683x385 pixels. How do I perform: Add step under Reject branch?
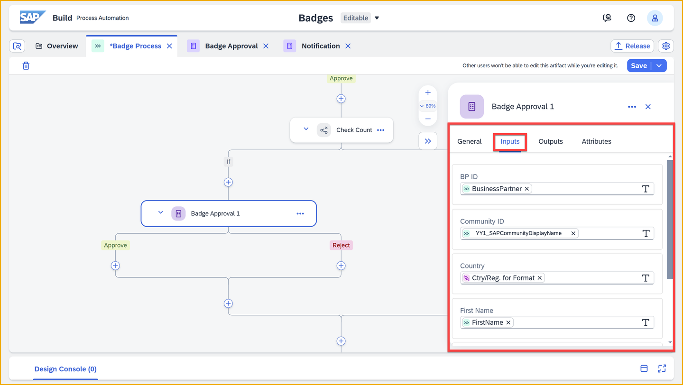tap(341, 266)
